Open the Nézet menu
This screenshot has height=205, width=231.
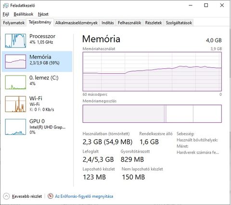tap(43, 14)
